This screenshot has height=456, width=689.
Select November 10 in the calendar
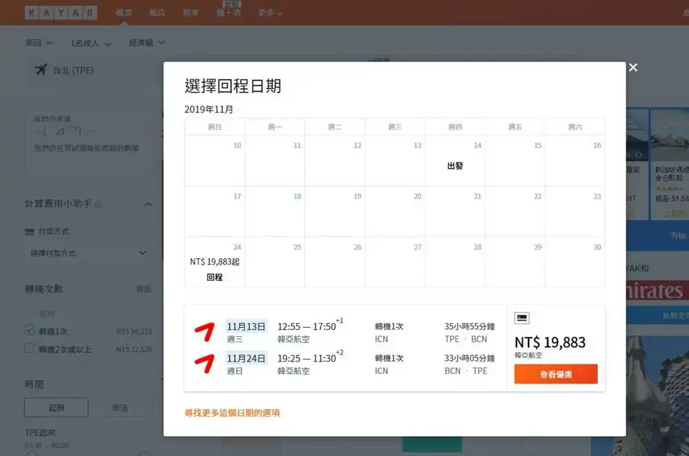[x=215, y=160]
